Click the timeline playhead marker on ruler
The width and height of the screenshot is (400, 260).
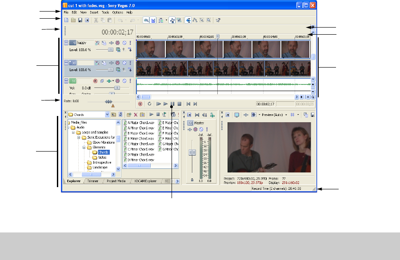(218, 37)
